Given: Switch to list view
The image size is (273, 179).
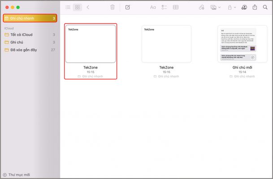Looking at the screenshot, I should [68, 7].
